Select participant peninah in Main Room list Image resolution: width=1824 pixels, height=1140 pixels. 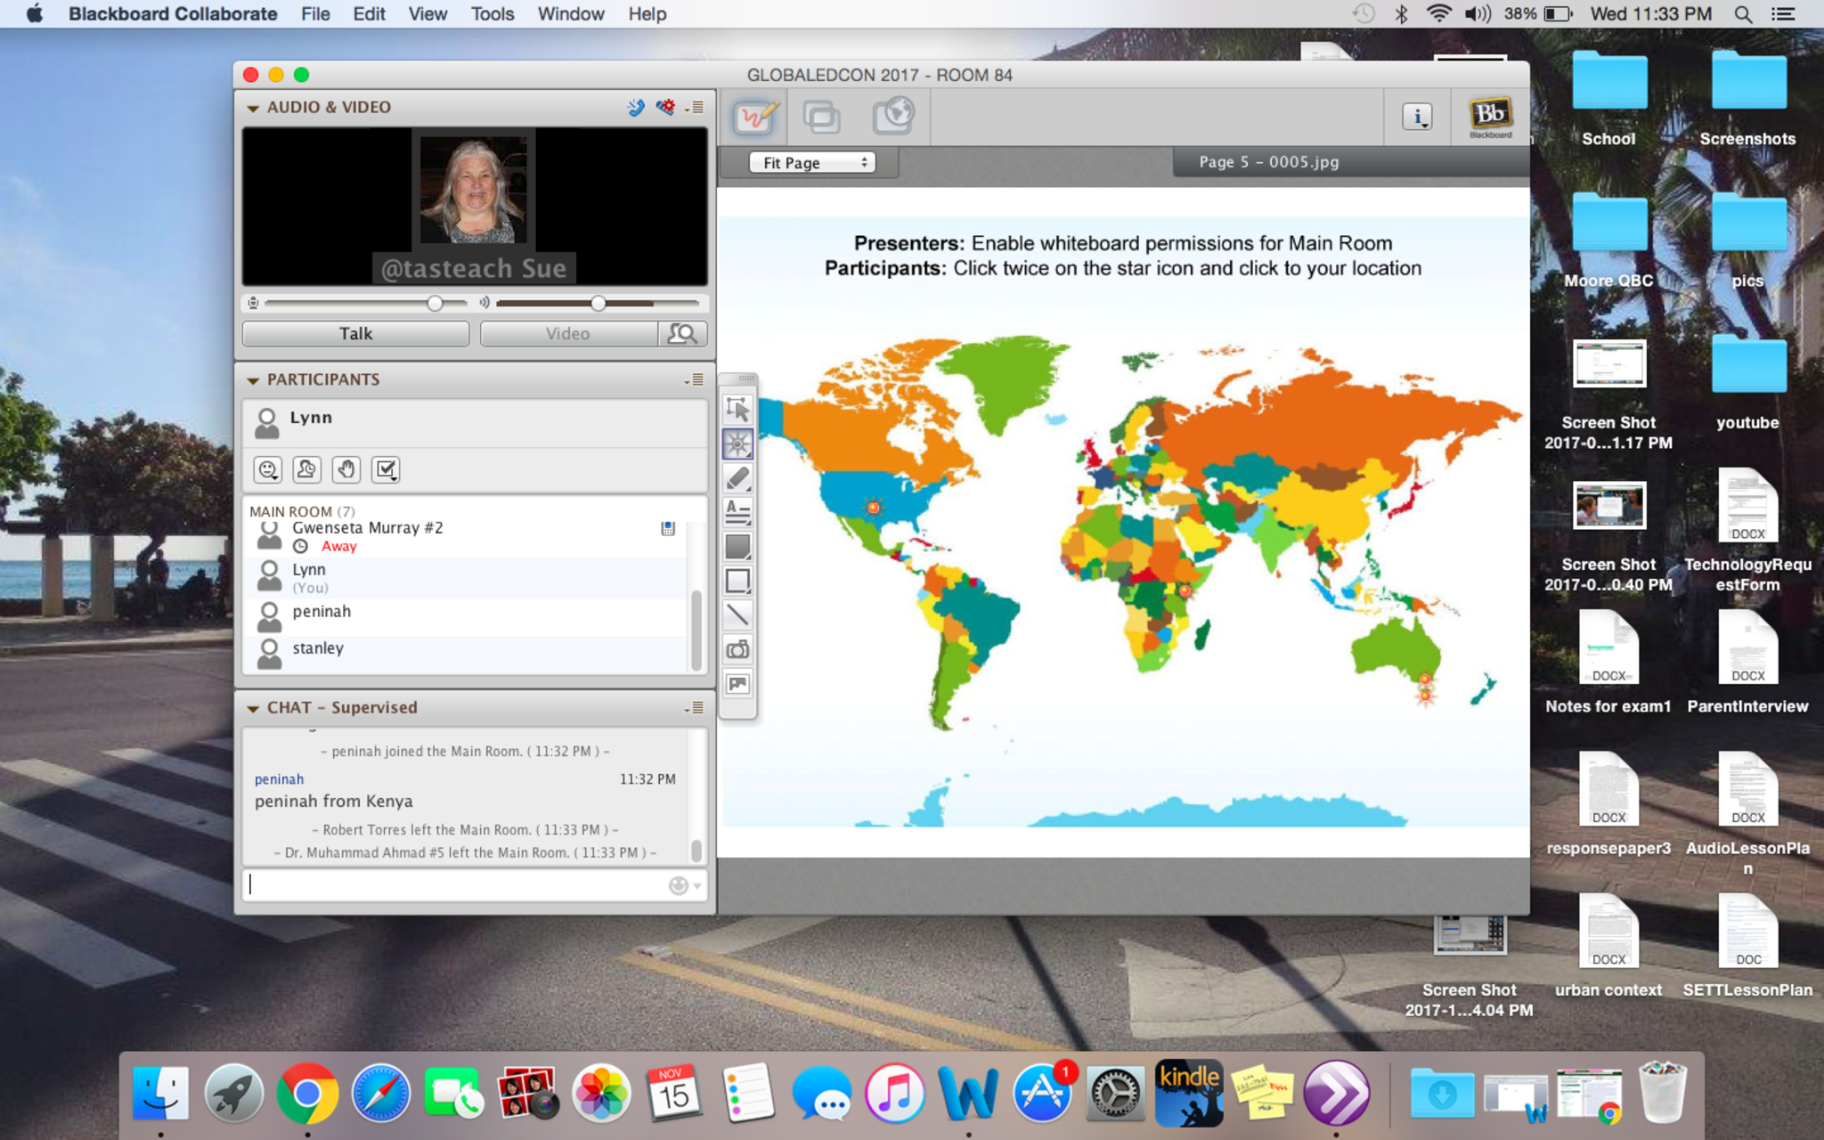tap(322, 612)
